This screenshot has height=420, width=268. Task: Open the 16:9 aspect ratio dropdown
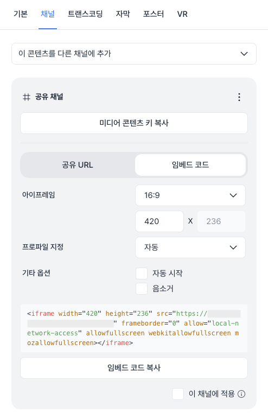pyautogui.click(x=190, y=195)
